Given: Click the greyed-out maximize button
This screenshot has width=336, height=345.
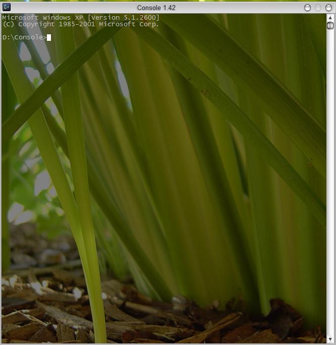Looking at the screenshot, I should point(318,8).
